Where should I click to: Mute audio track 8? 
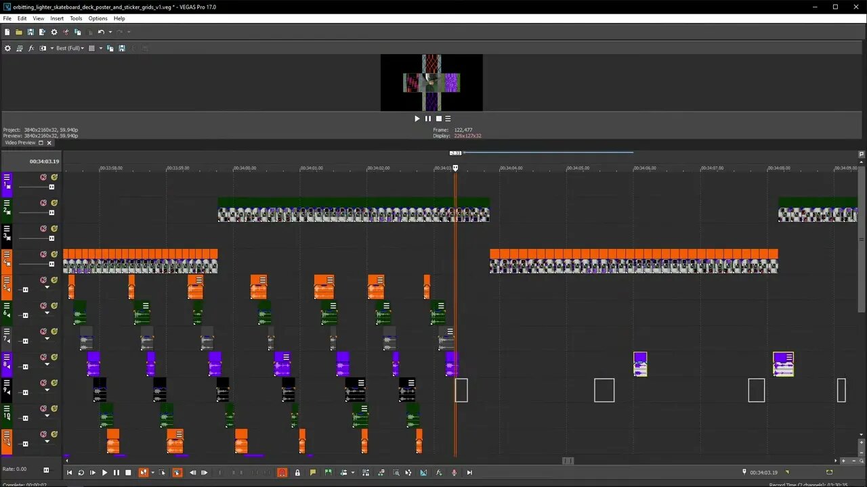coord(43,357)
